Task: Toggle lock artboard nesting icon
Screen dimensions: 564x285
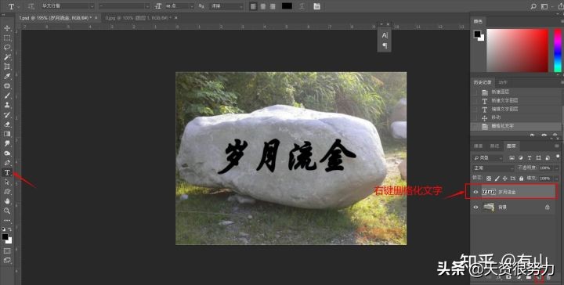Action: [513, 179]
